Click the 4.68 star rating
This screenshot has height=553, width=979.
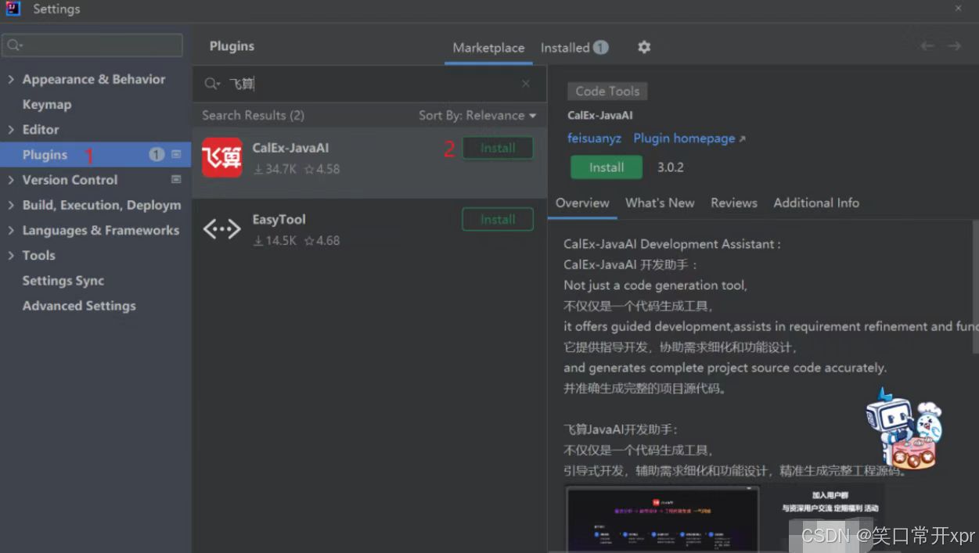click(322, 241)
